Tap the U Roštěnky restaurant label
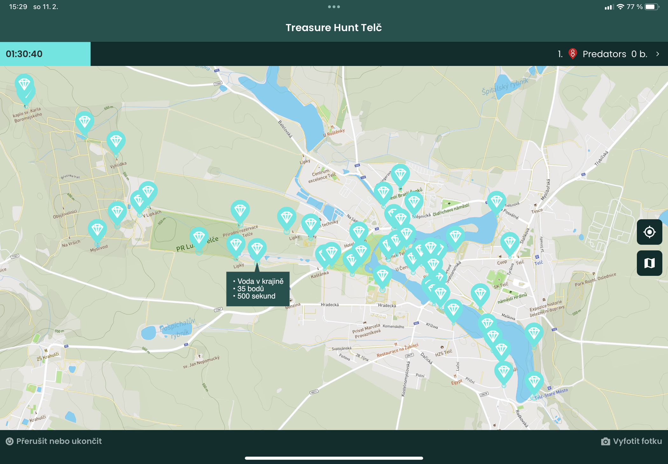The height and width of the screenshot is (464, 668). coord(334,133)
